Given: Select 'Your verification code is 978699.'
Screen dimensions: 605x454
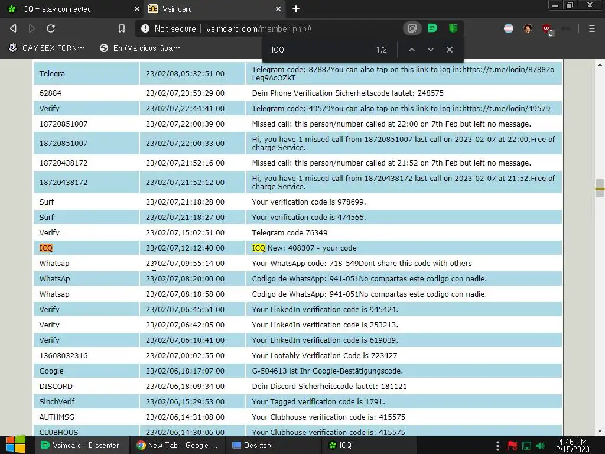Looking at the screenshot, I should (308, 202).
